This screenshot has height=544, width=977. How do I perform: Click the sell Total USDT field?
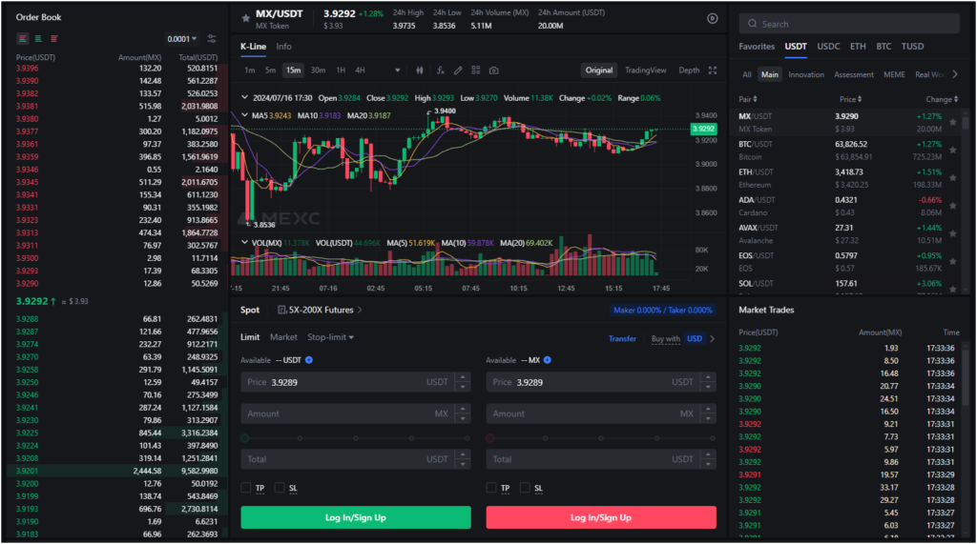click(601, 459)
